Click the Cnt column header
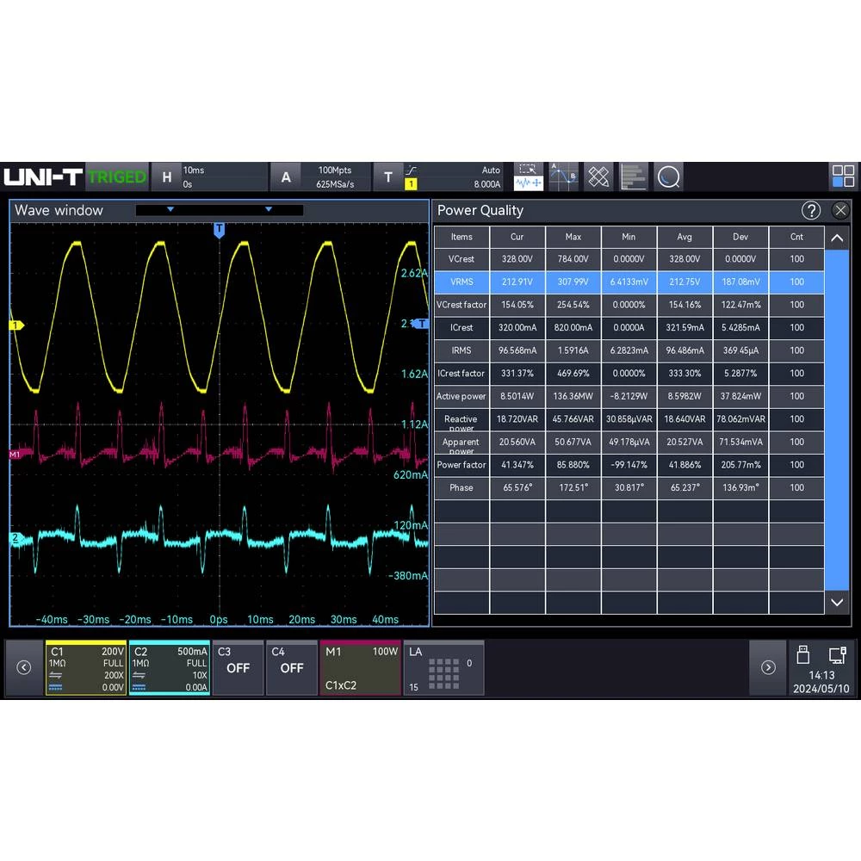Viewport: 861px width, 861px height. tap(796, 237)
